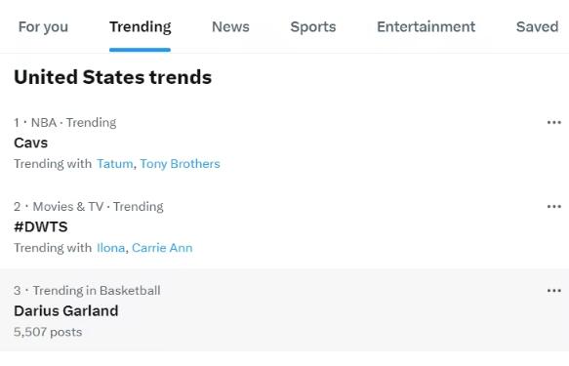Image resolution: width=569 pixels, height=366 pixels.
Task: Open the Tony Brothers related trend
Action: 180,164
